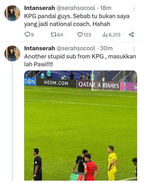Image resolution: width=146 pixels, height=183 pixels.
Task: Open the avatar on the 30m tweet
Action: 12,53
